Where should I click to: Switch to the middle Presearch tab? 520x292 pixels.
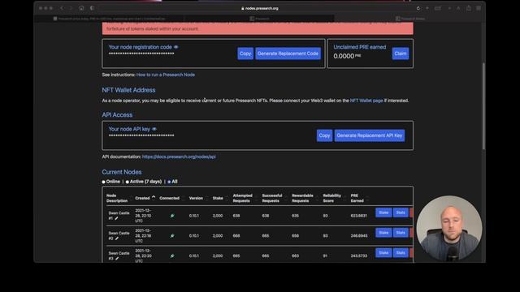click(259, 19)
